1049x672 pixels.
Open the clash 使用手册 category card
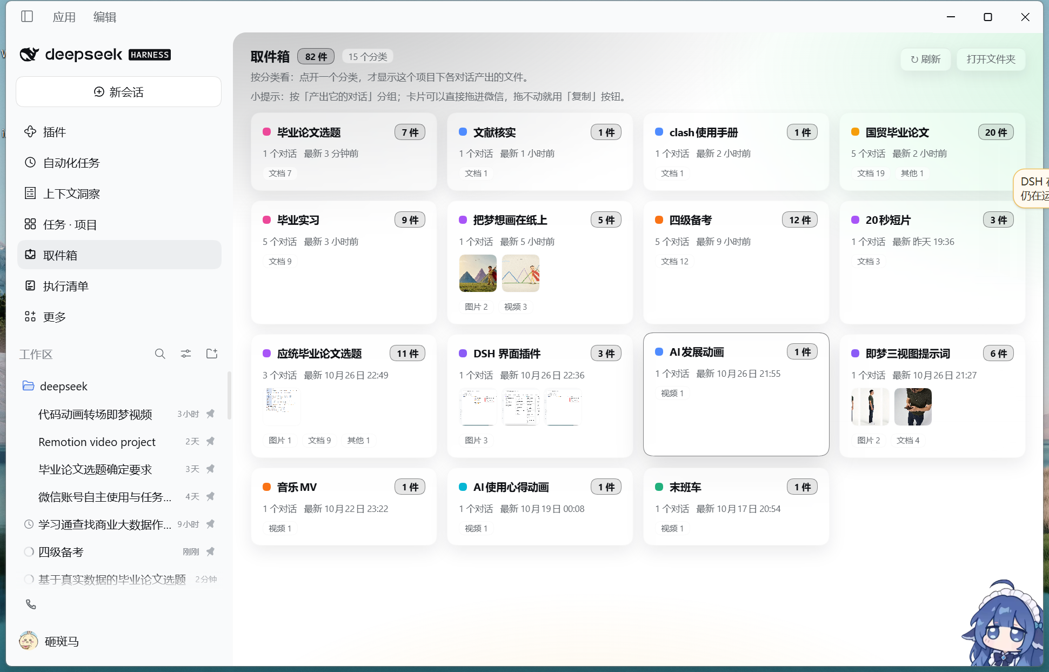coord(736,151)
